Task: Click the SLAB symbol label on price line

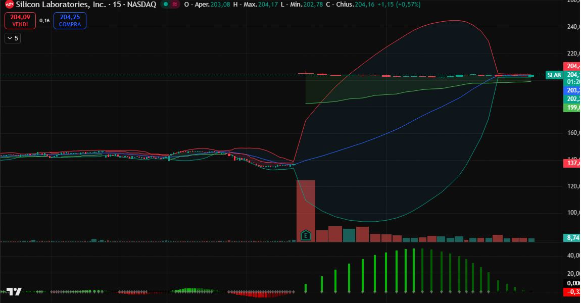Action: (x=554, y=75)
